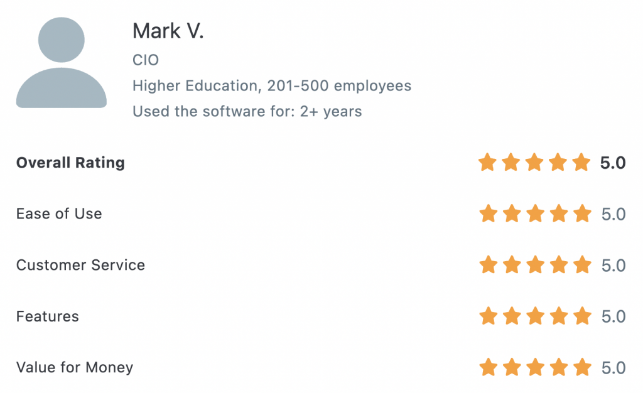Click the CIO job title text

click(146, 60)
